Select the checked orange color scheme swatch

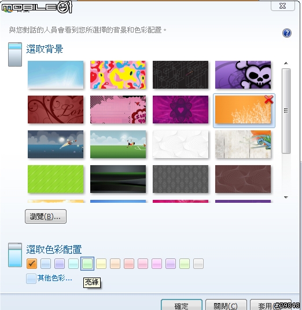point(32,264)
